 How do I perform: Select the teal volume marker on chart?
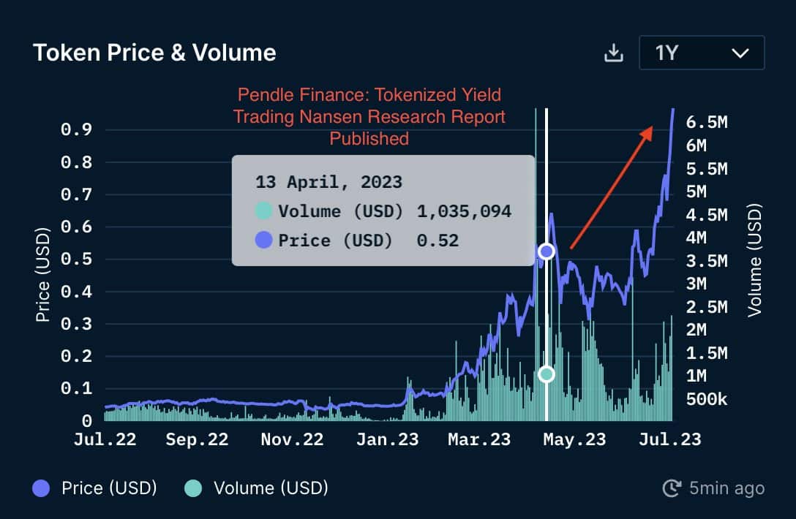click(547, 374)
